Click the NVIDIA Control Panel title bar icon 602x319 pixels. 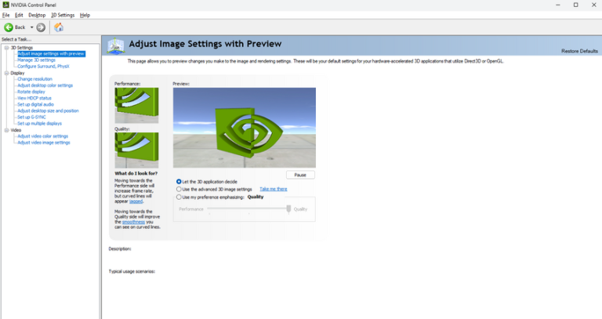tap(5, 5)
